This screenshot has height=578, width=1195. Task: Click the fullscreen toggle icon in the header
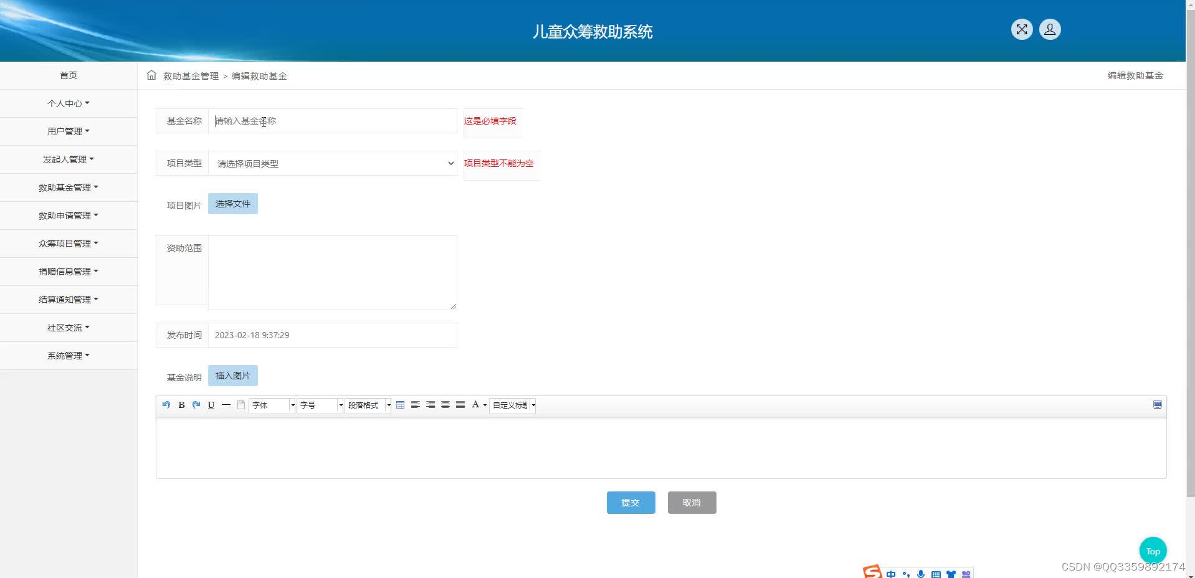click(1022, 29)
